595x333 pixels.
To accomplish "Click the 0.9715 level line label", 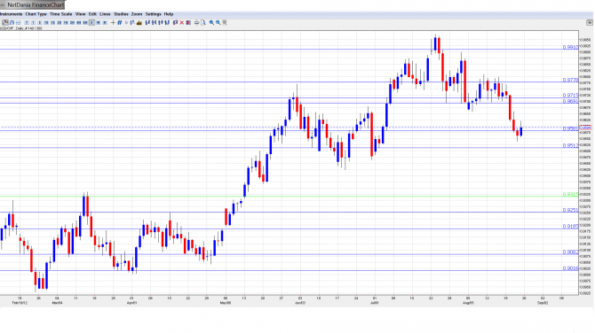I will pyautogui.click(x=570, y=96).
